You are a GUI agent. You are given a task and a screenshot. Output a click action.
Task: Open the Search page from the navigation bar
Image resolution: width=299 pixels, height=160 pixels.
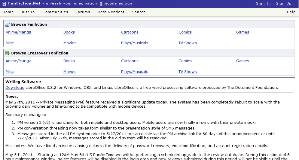pyautogui.click(x=139, y=12)
